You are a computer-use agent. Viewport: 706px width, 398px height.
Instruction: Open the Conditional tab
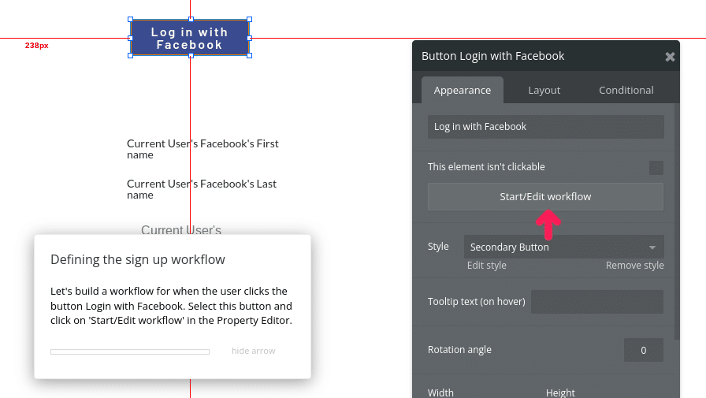click(x=626, y=90)
